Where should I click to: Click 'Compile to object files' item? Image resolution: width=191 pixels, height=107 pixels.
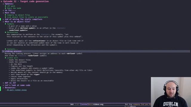(19, 15)
